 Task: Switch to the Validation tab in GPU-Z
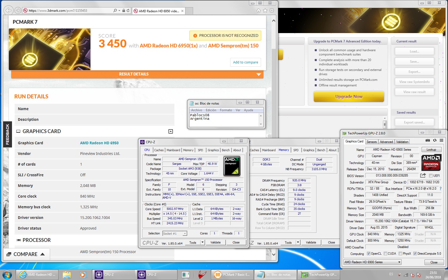click(x=402, y=142)
